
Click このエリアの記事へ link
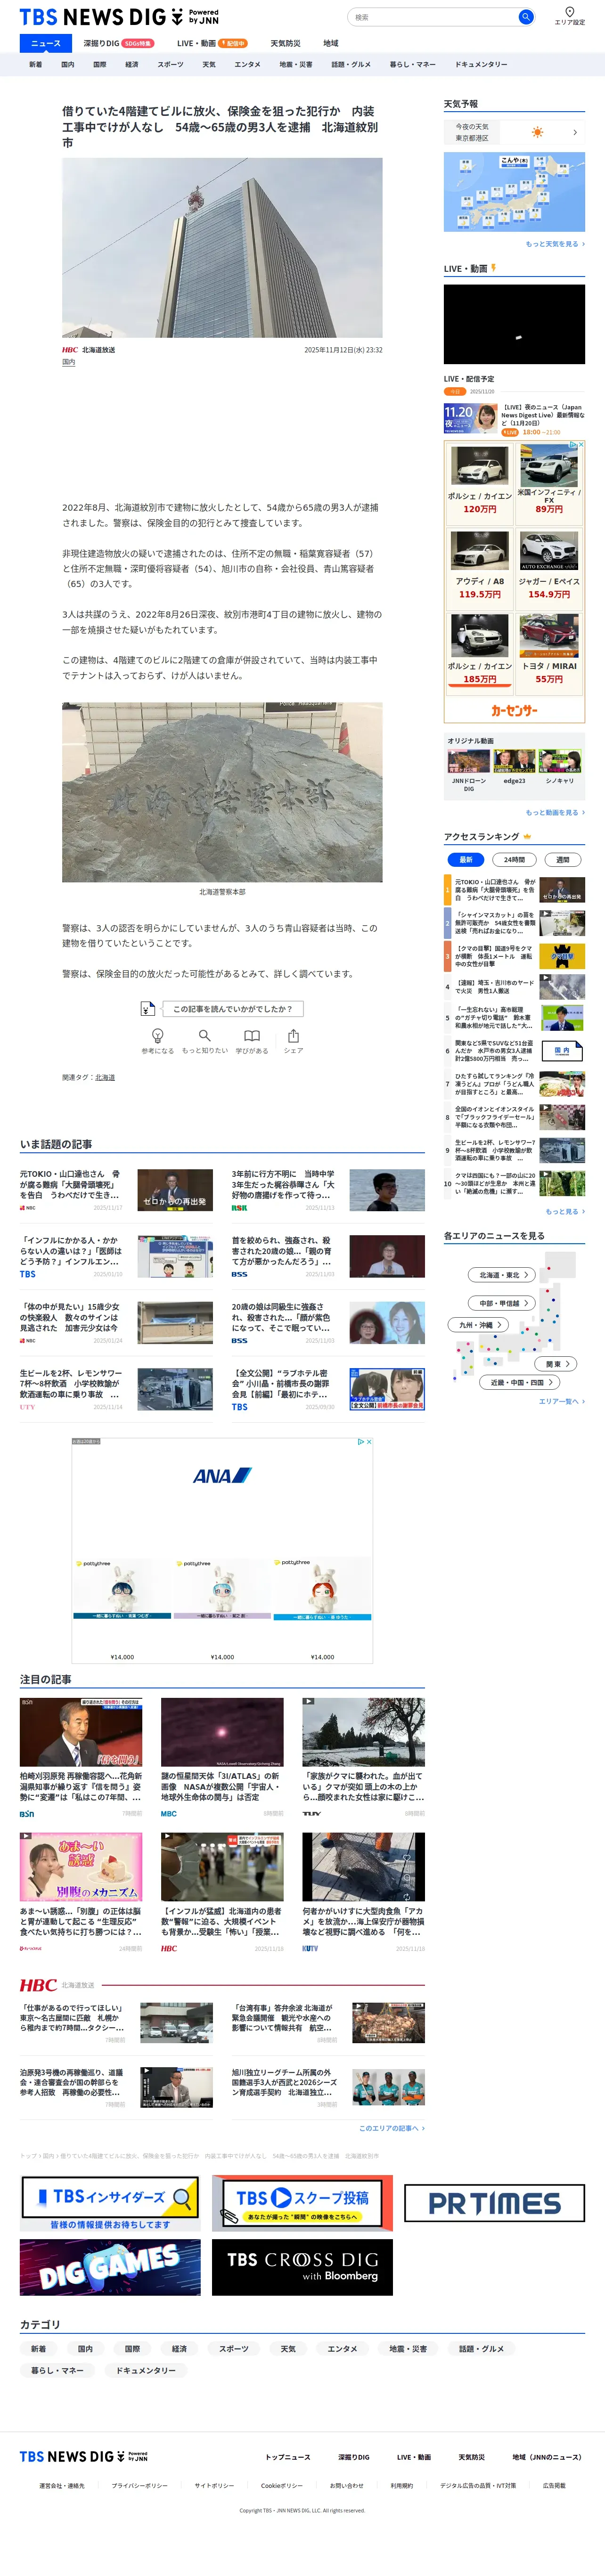[x=392, y=2128]
